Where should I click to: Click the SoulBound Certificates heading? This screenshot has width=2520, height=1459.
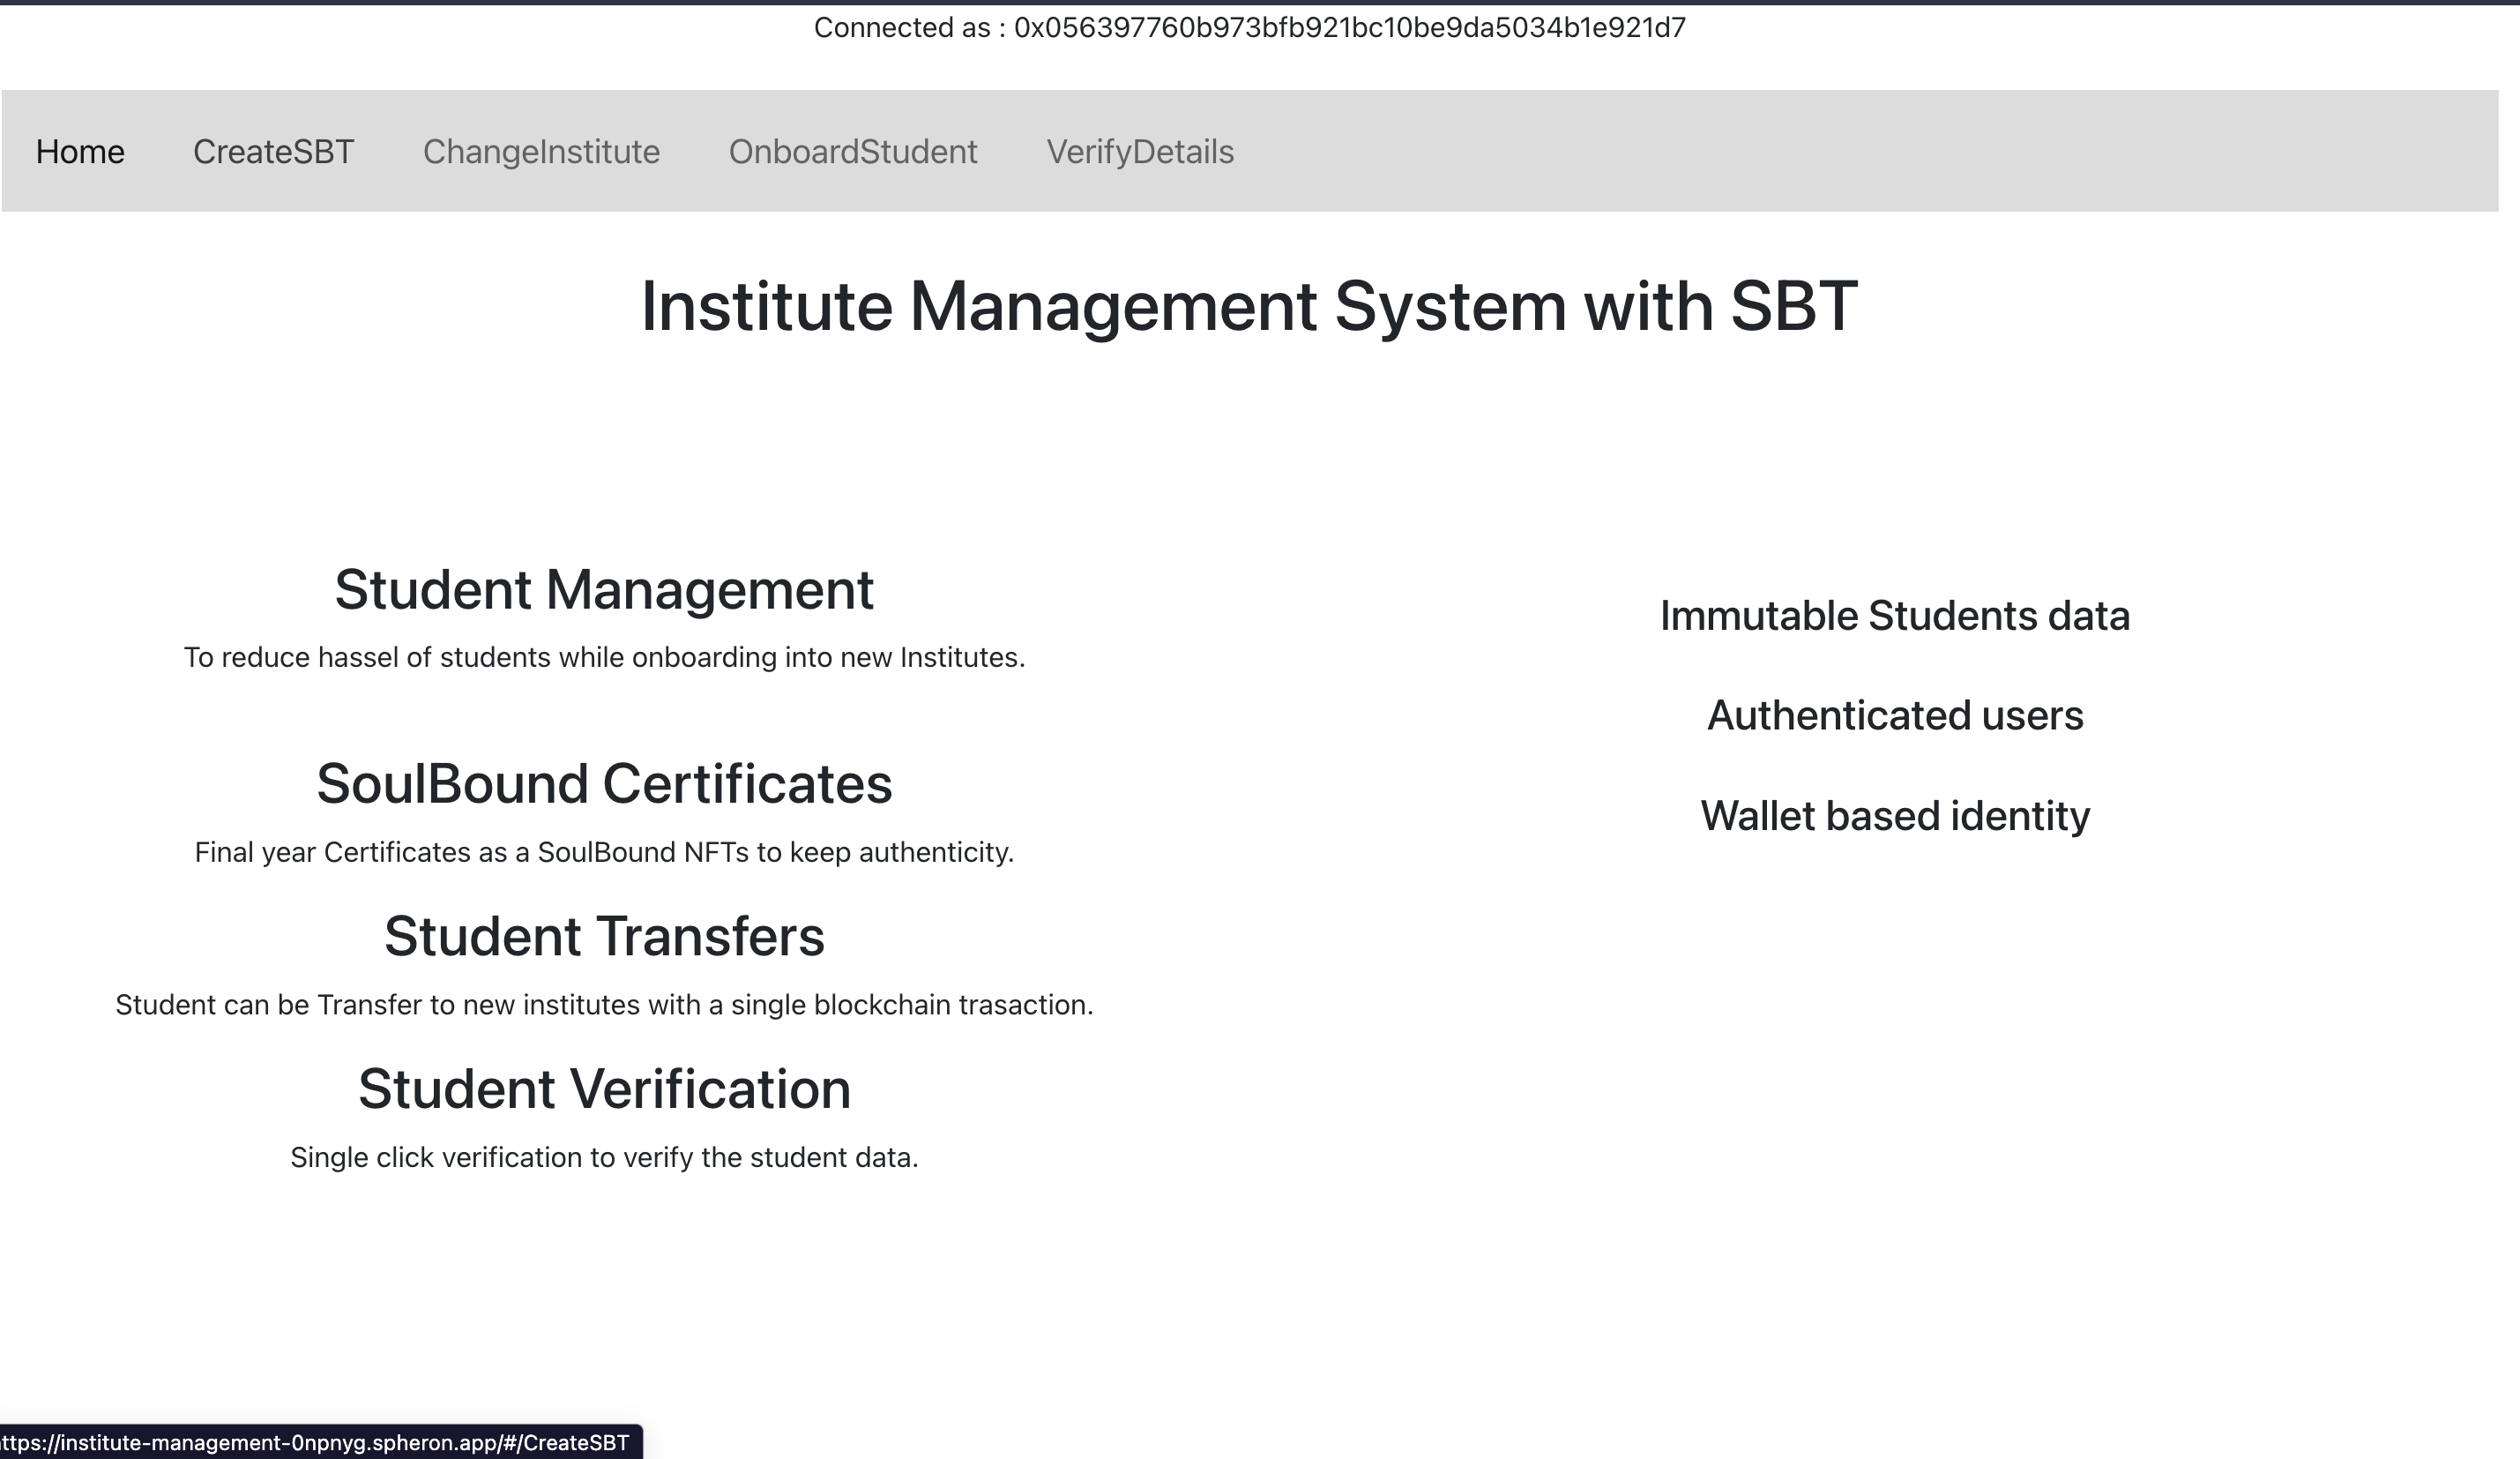[x=605, y=784]
